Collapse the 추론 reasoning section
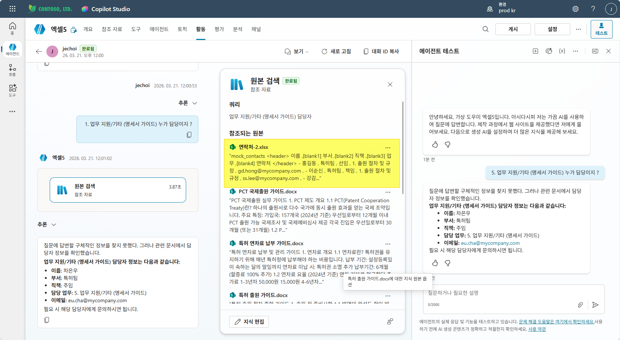The width and height of the screenshot is (620, 340). click(188, 103)
